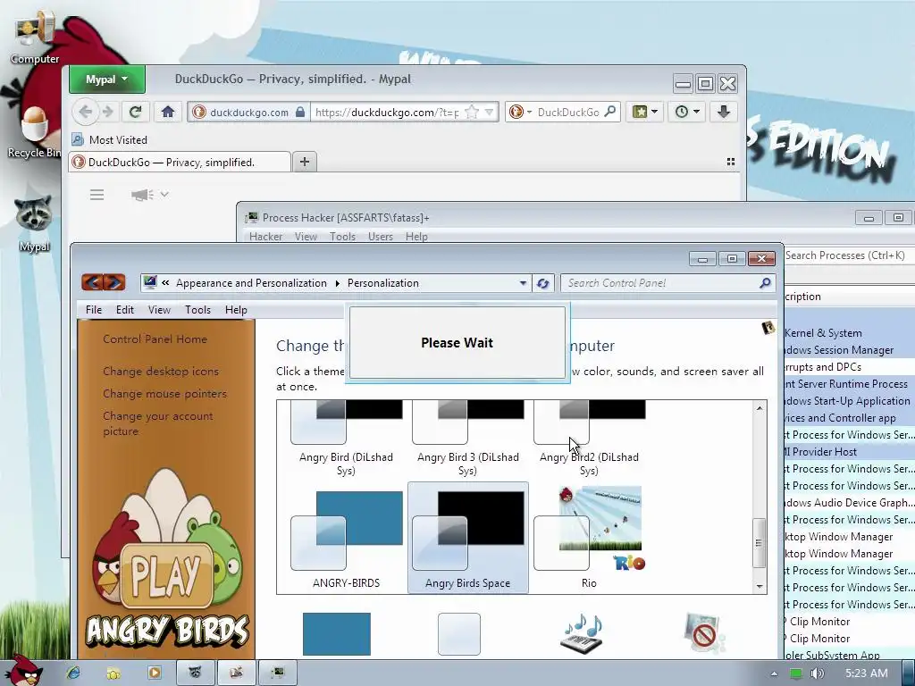Click the search magnifier in Mypal search box
Viewport: 915px width, 686px height.
click(x=609, y=112)
